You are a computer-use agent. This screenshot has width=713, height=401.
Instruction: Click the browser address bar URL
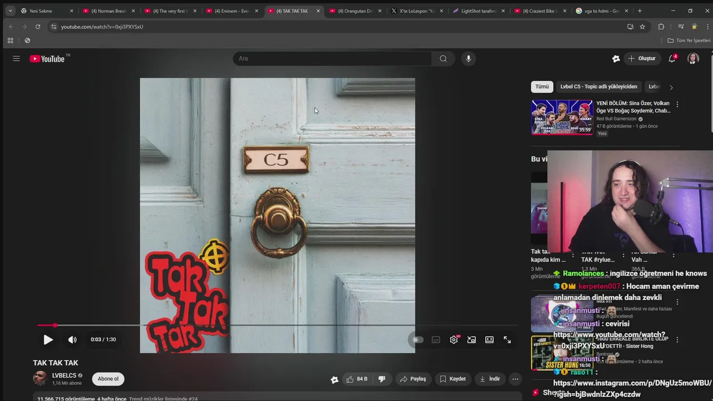102,27
